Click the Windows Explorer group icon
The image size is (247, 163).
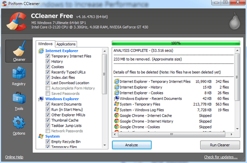(x=41, y=99)
